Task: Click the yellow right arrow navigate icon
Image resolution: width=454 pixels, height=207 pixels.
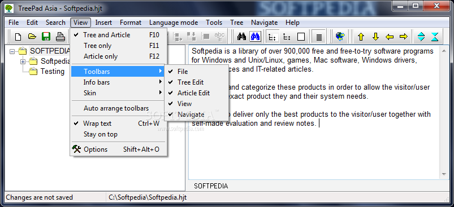Action: coord(404,37)
